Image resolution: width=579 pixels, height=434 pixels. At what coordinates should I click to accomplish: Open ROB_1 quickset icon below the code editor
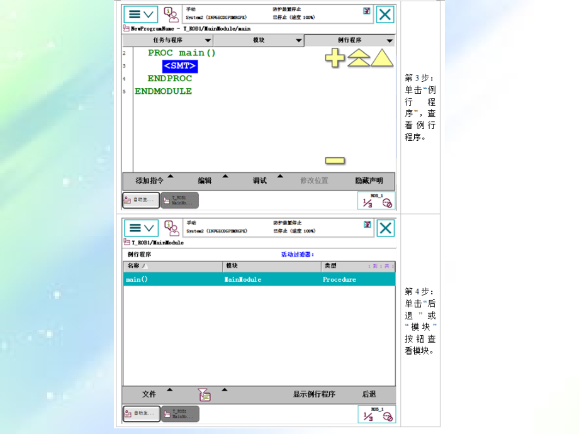click(x=376, y=200)
